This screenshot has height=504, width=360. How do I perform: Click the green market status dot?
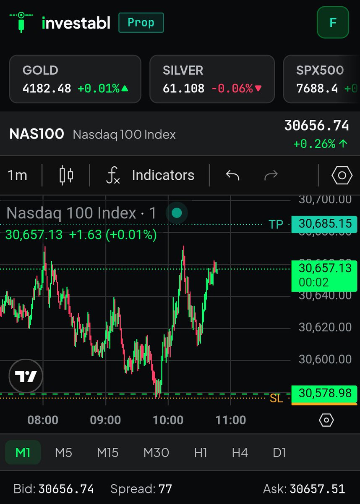(177, 213)
